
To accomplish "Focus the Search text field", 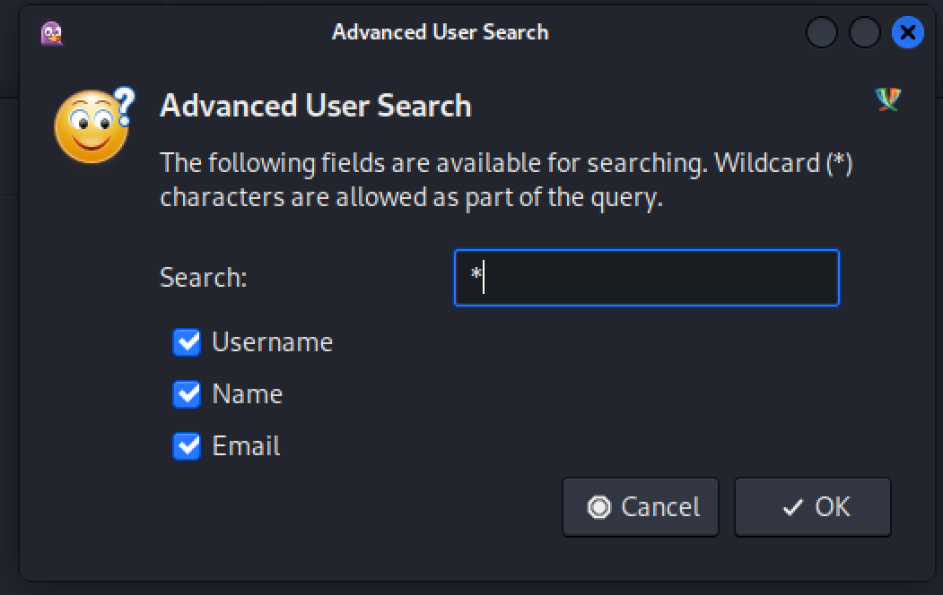I will point(646,278).
